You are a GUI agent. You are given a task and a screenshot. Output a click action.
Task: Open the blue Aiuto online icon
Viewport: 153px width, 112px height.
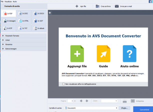129,54
